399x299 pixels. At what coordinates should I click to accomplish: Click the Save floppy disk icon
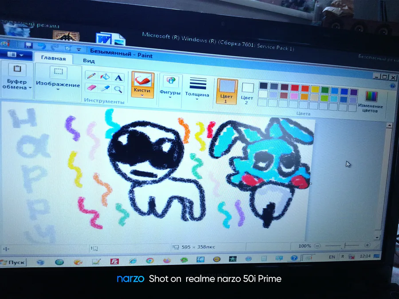coord(28,45)
